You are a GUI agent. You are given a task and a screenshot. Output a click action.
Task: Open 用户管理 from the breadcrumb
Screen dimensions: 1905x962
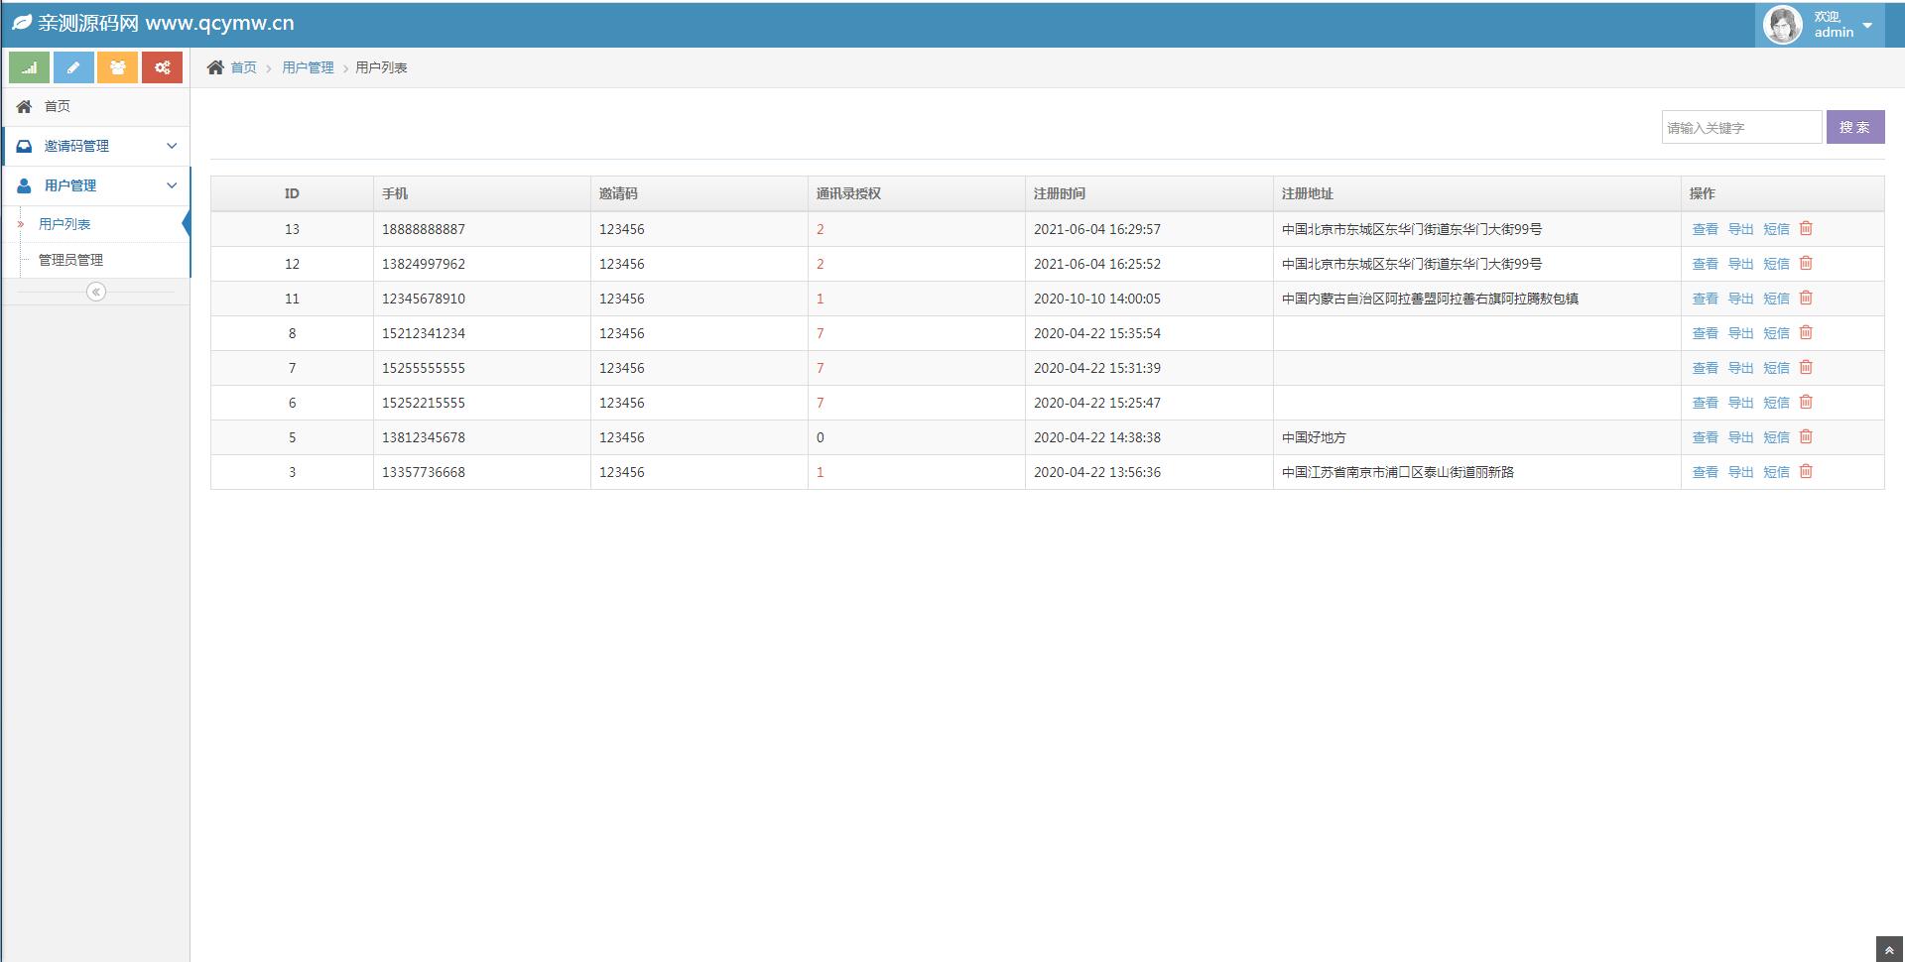tap(308, 67)
